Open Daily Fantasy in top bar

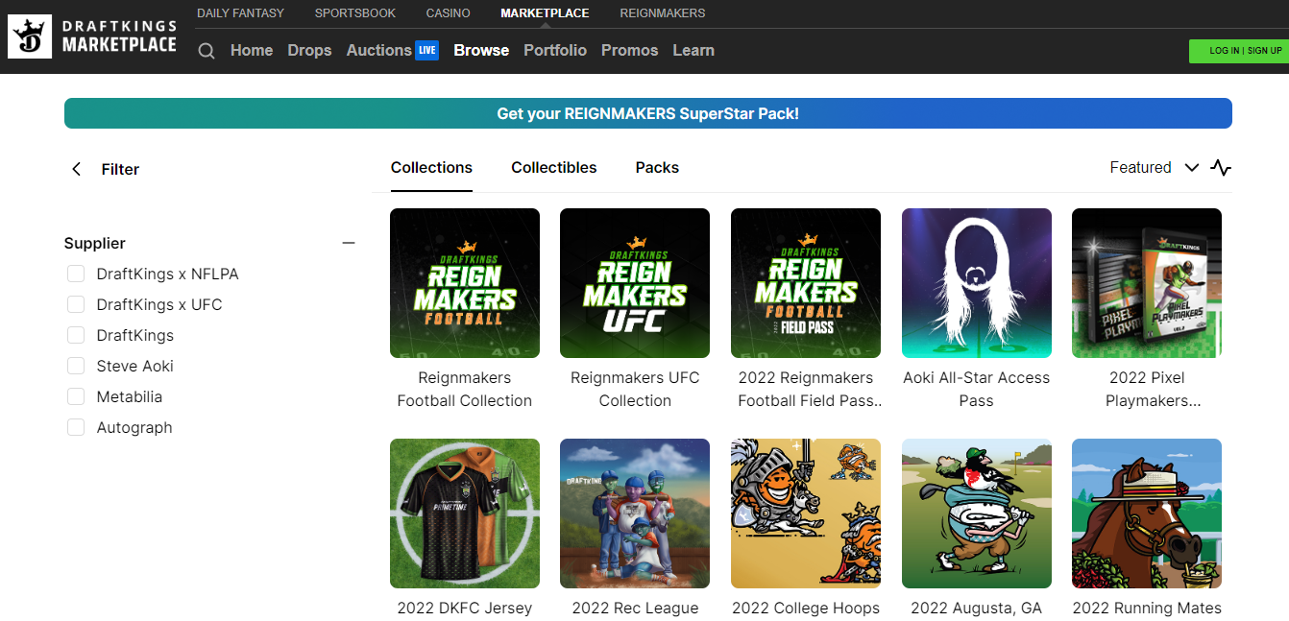pos(240,13)
